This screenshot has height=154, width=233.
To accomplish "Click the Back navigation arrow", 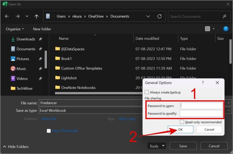I will pos(7,16).
